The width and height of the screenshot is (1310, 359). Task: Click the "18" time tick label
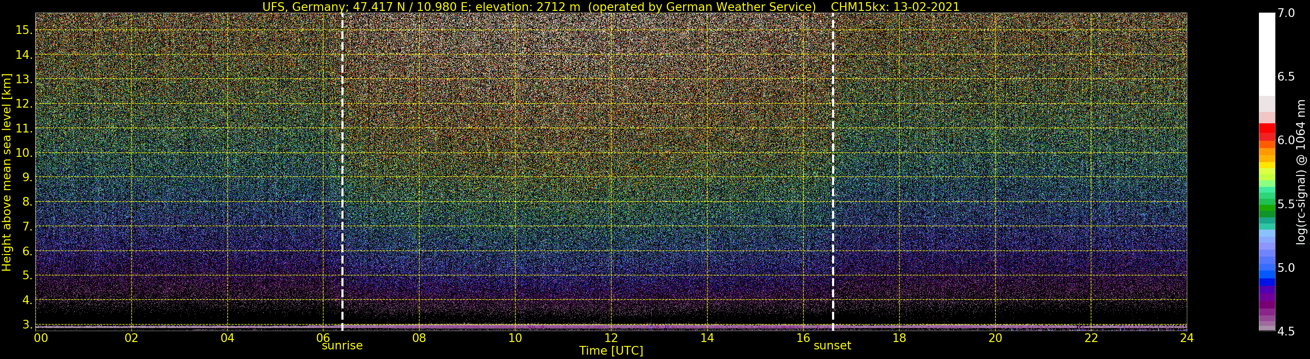tap(899, 338)
